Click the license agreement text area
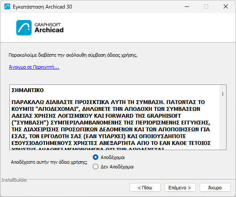The width and height of the screenshot is (236, 197). [118, 117]
